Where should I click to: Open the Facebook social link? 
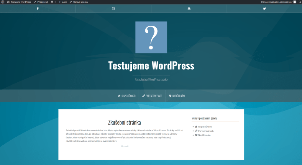[38, 9]
